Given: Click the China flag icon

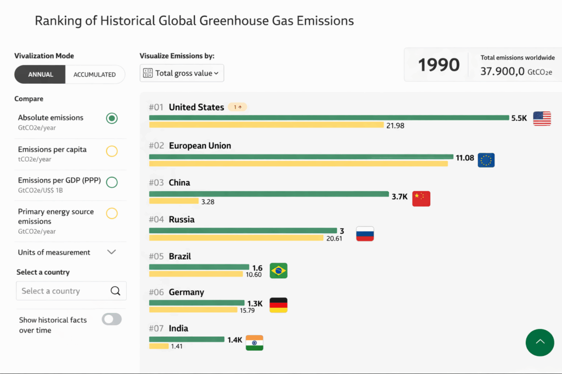Looking at the screenshot, I should pos(421,199).
